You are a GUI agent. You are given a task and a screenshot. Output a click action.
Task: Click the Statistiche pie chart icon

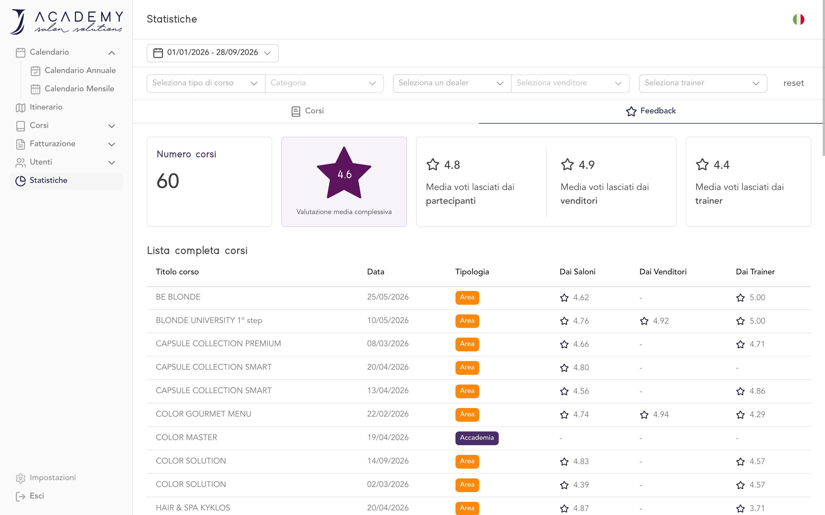20,181
